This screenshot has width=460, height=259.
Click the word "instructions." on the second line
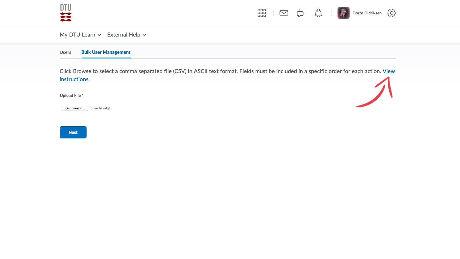pos(74,79)
